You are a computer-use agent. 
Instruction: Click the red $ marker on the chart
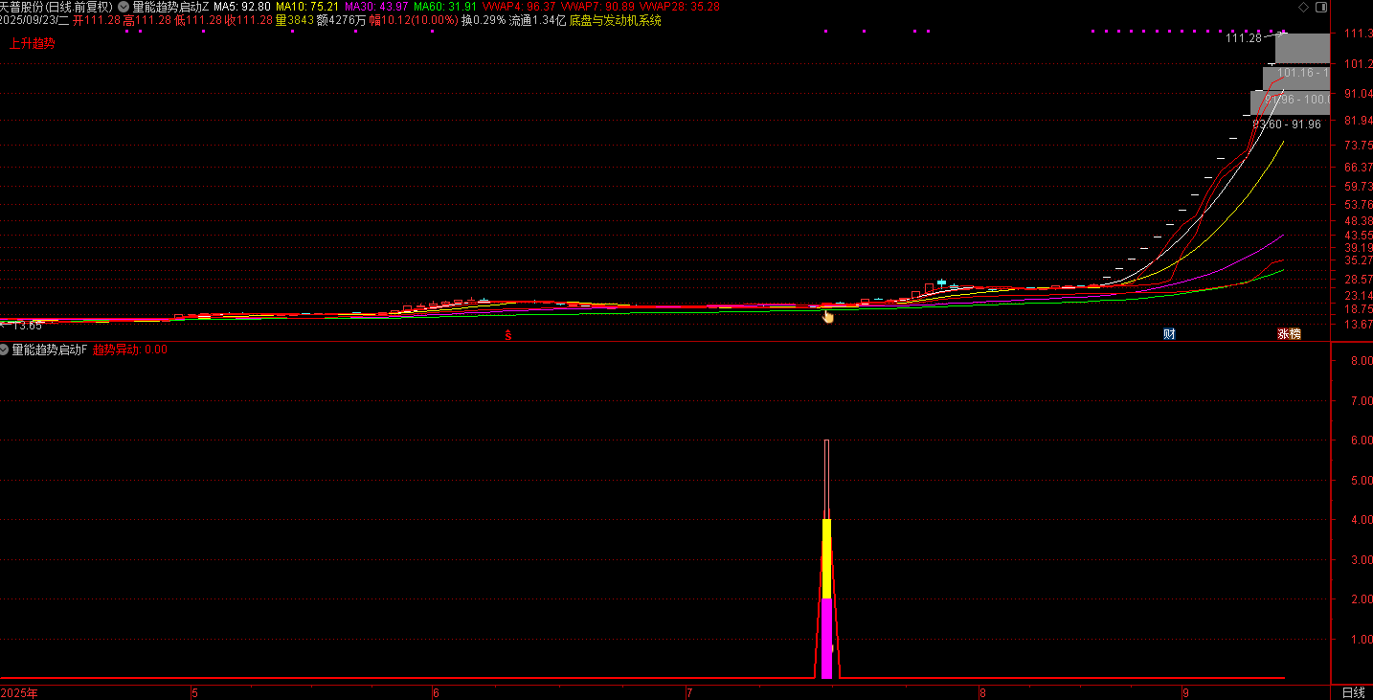pyautogui.click(x=508, y=335)
